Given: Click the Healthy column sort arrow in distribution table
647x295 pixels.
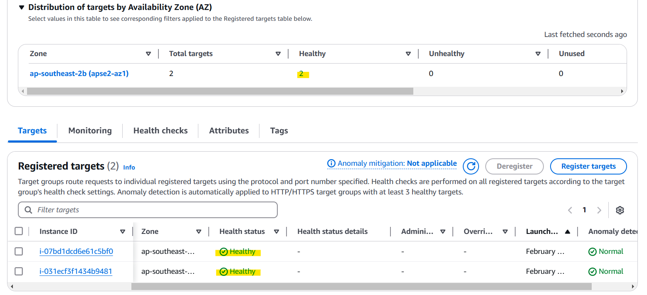Looking at the screenshot, I should point(408,54).
